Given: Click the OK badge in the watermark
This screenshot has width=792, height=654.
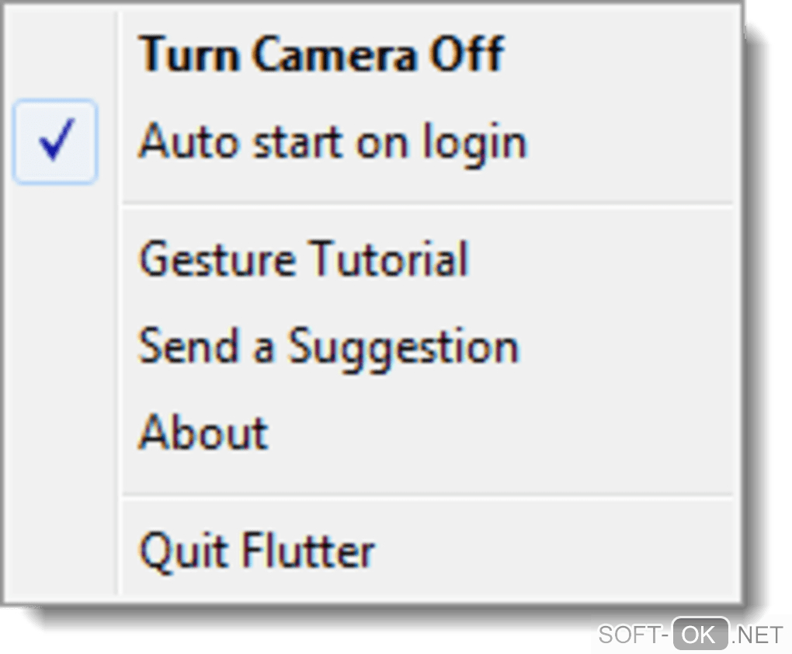Looking at the screenshot, I should (700, 635).
